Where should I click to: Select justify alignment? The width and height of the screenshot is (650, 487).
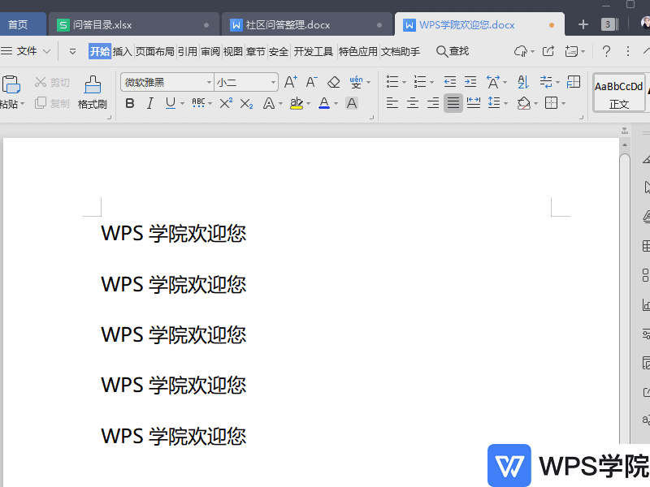(453, 103)
